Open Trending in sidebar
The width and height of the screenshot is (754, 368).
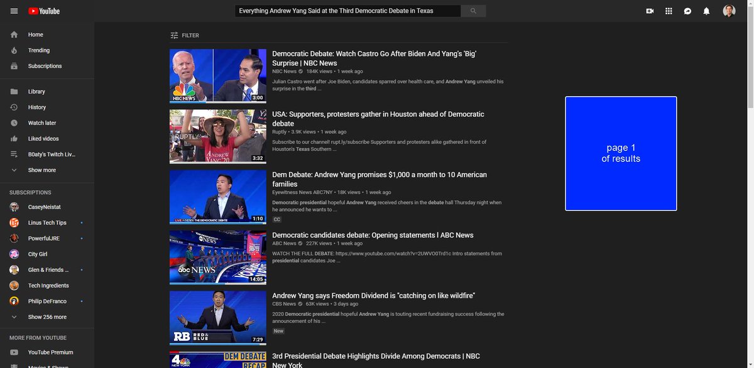[x=47, y=50]
